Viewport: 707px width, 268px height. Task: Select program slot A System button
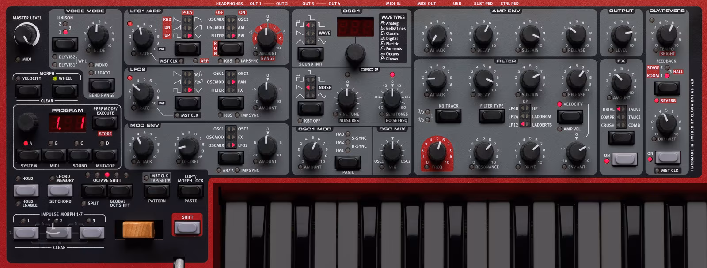coord(28,155)
